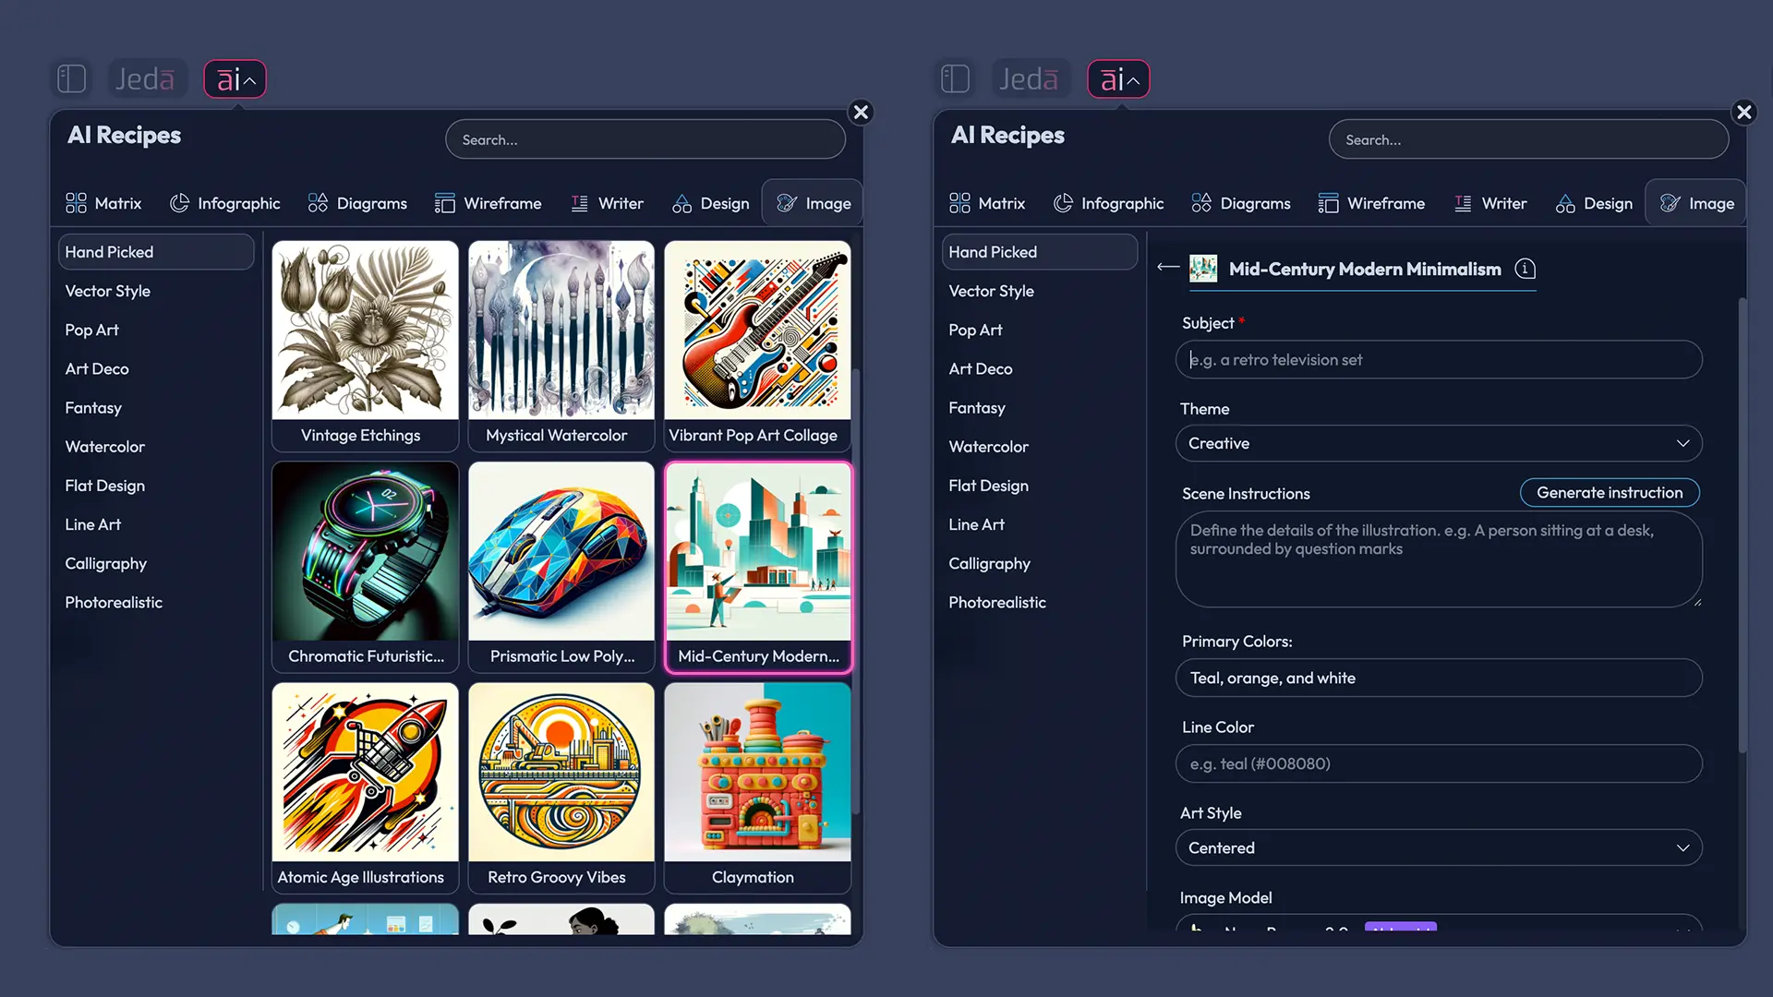Open the Image Model dropdown
This screenshot has width=1773, height=997.
coord(1439,923)
